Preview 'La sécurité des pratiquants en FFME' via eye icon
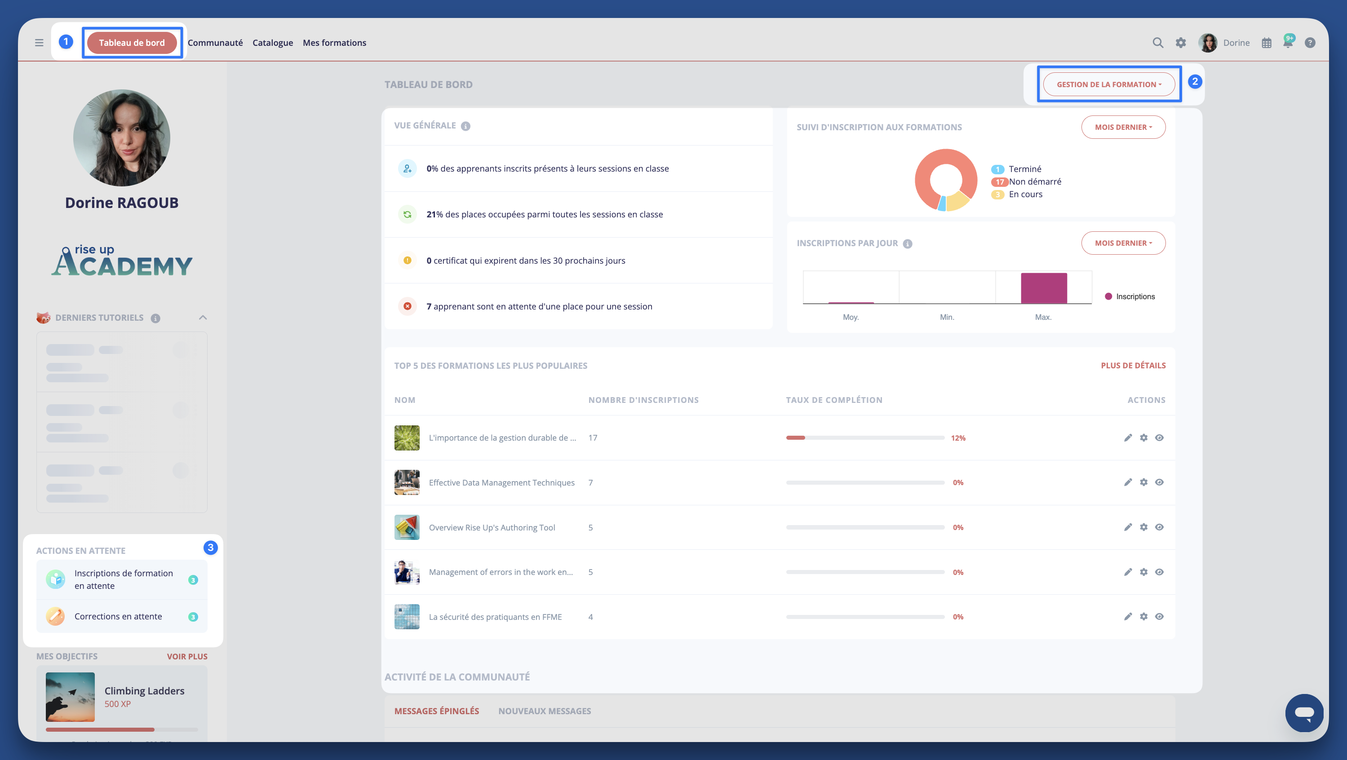Image resolution: width=1347 pixels, height=760 pixels. point(1160,616)
